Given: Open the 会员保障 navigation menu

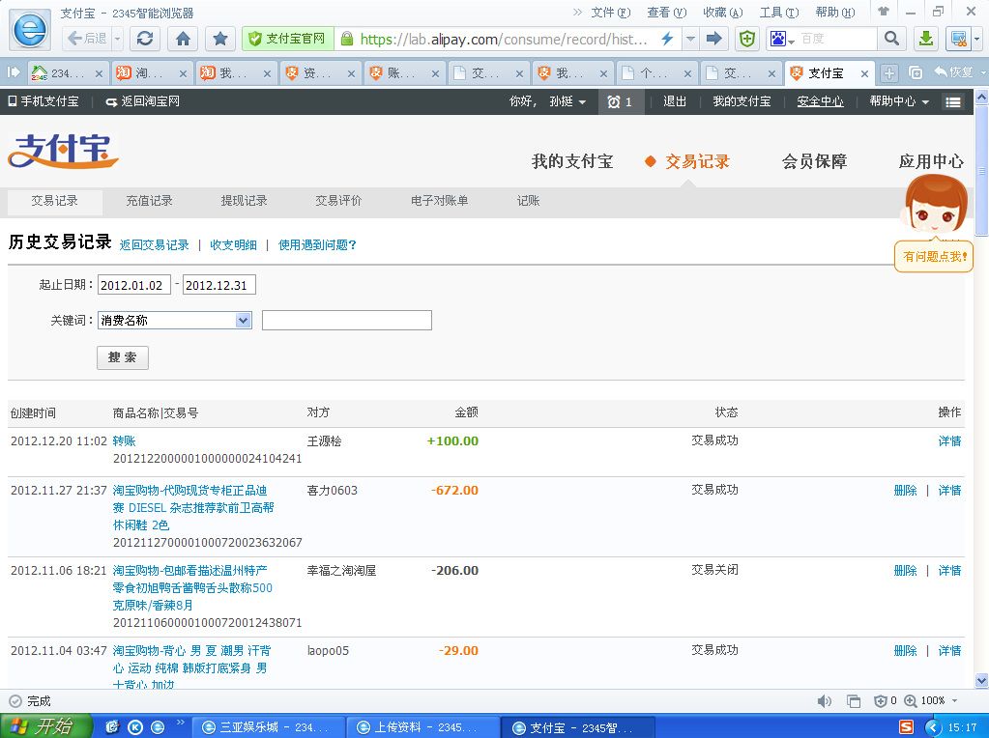Looking at the screenshot, I should click(x=814, y=161).
